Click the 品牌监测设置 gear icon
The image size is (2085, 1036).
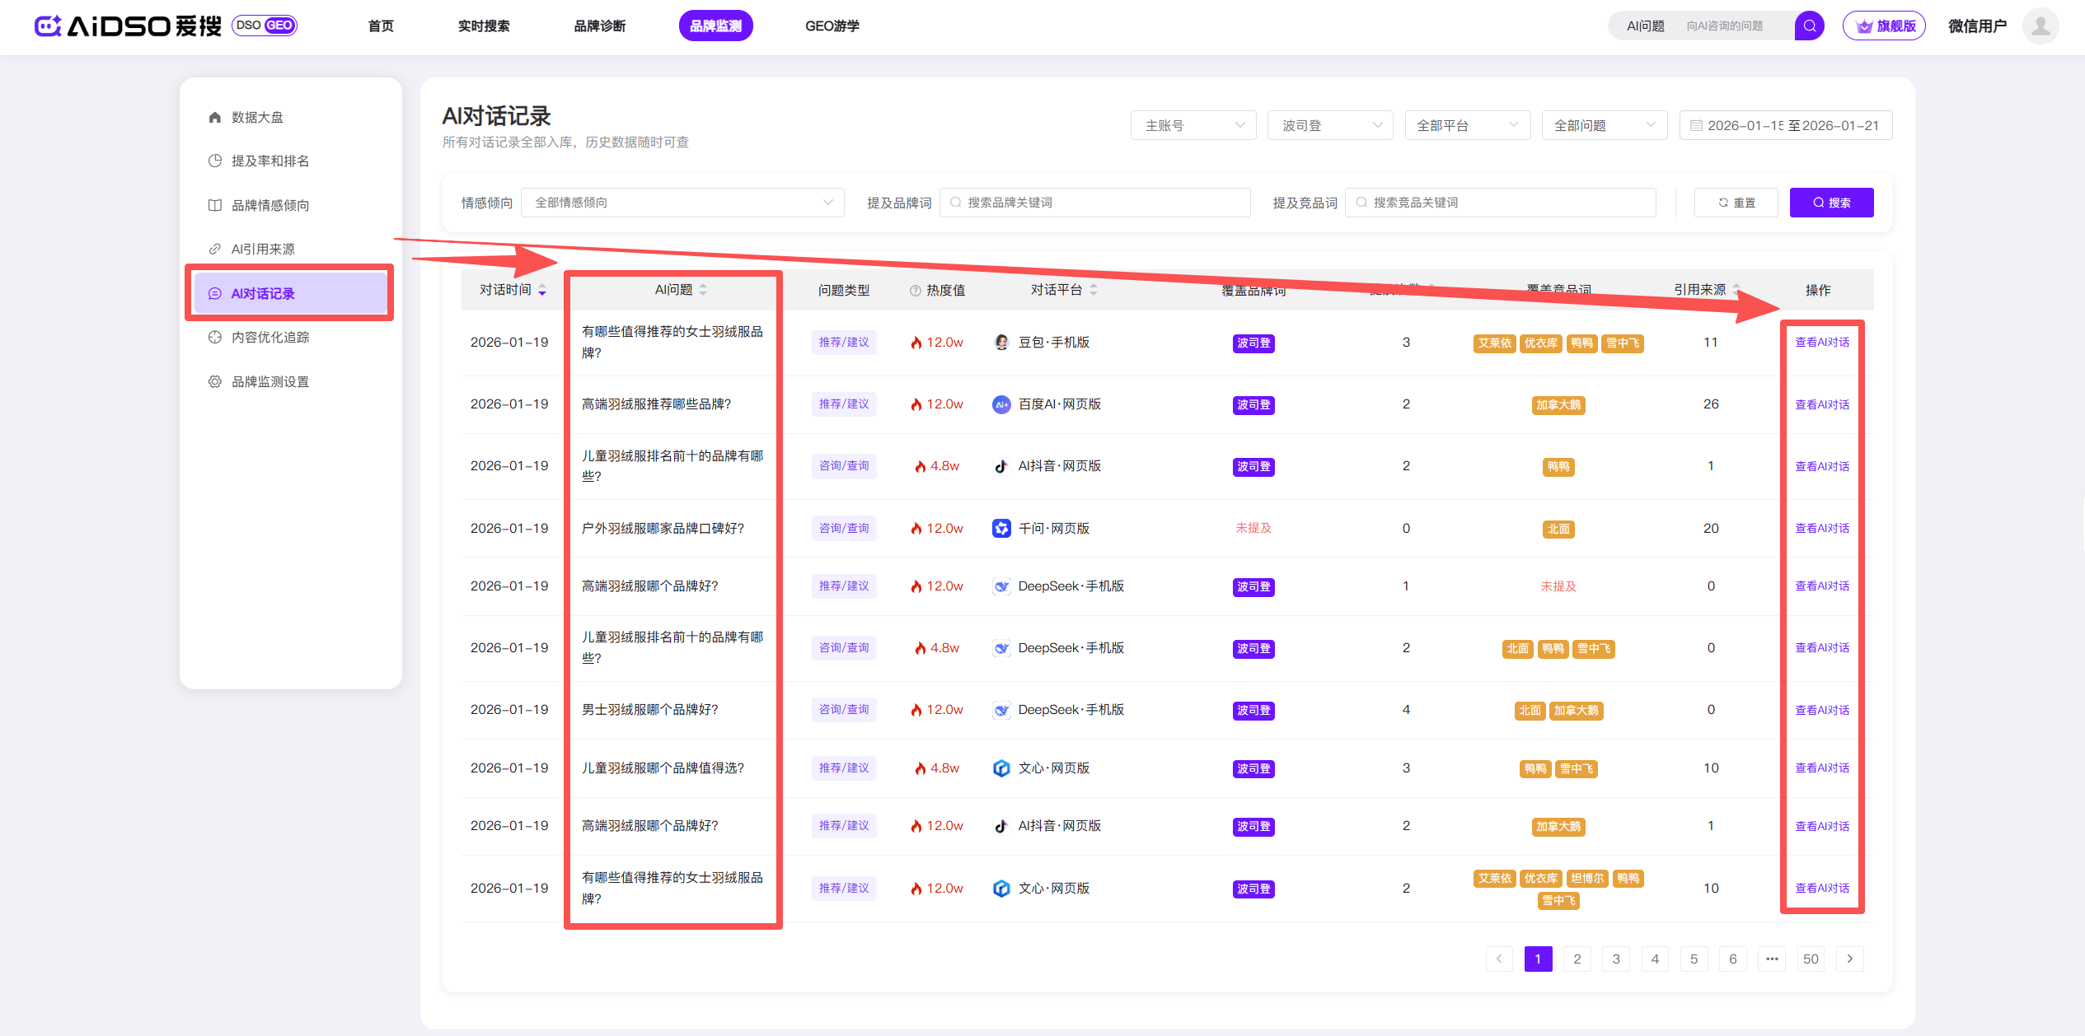click(215, 381)
